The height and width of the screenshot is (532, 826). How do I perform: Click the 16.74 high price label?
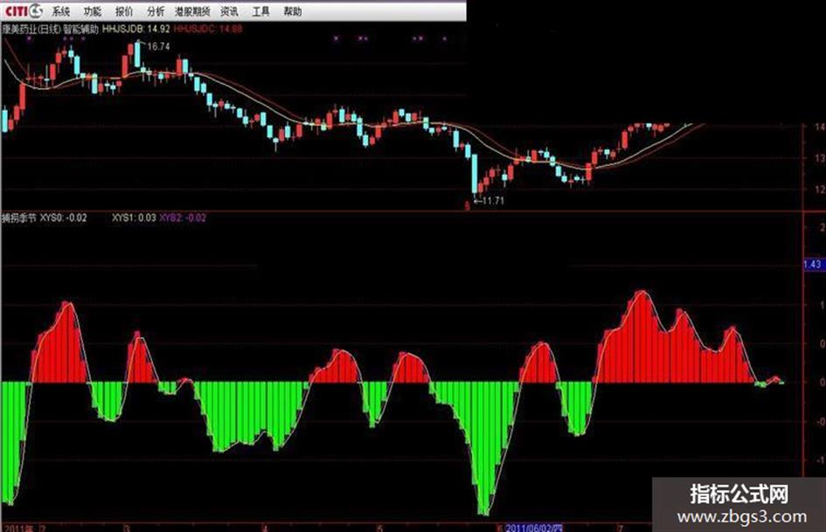[x=158, y=46]
